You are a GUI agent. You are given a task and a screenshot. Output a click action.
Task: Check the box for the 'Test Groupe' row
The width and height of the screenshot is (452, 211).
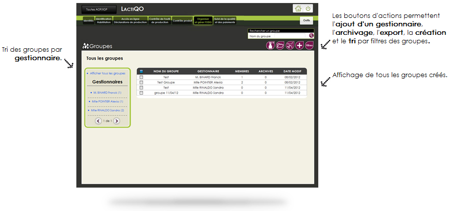point(142,82)
